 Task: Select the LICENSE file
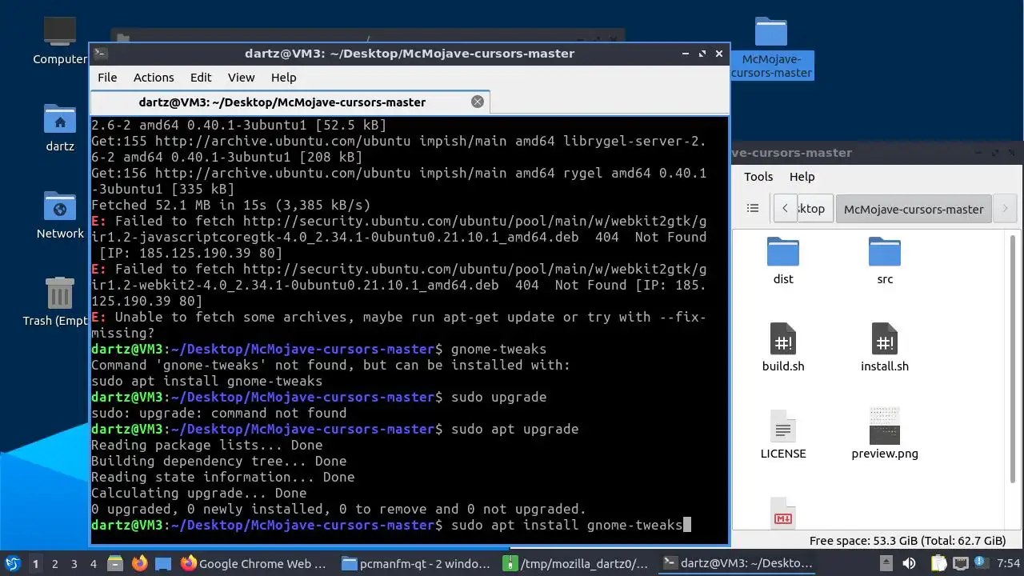click(783, 434)
